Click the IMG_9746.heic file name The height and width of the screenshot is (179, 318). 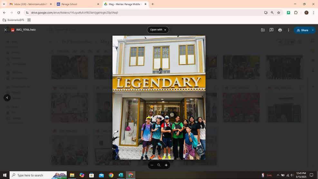click(26, 30)
